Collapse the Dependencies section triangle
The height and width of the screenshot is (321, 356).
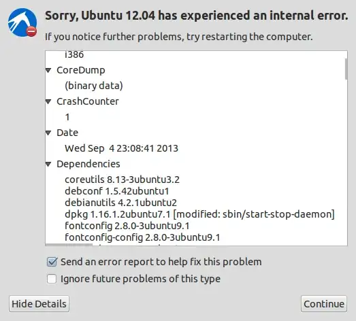[x=48, y=164]
